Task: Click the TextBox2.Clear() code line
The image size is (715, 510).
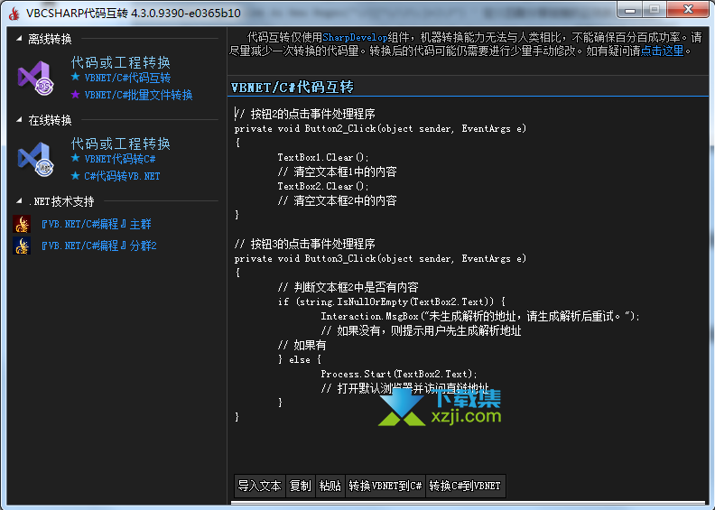Action: click(x=323, y=186)
